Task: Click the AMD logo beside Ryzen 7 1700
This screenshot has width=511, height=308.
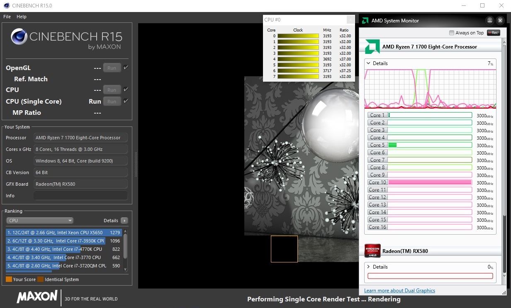Action: click(372, 47)
